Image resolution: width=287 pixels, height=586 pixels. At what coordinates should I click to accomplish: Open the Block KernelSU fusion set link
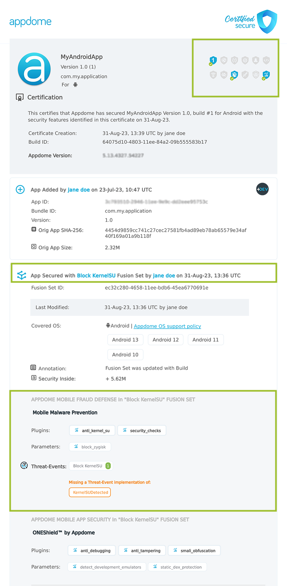tap(96, 276)
